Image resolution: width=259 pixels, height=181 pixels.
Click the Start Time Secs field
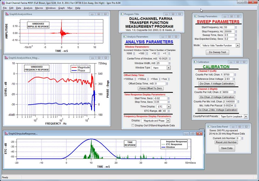point(160,98)
